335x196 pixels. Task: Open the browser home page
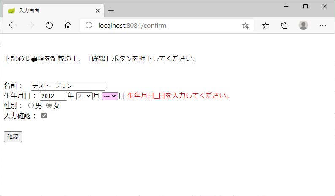[x=68, y=25]
